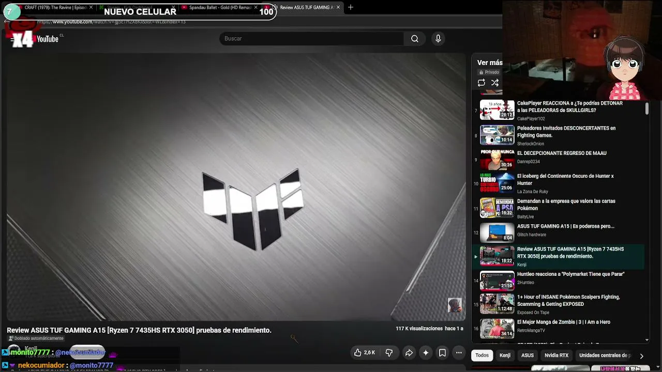The image size is (662, 372).
Task: Click the playlist scrollbar thumb
Action: pyautogui.click(x=647, y=109)
